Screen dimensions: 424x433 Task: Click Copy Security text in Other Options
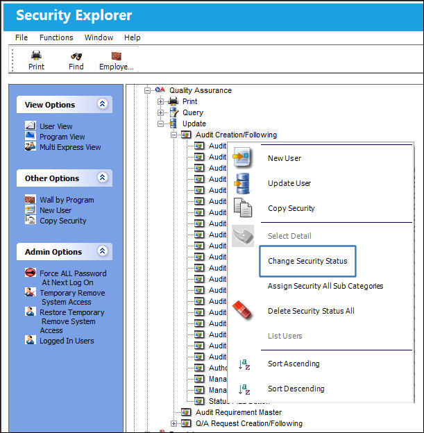[63, 221]
